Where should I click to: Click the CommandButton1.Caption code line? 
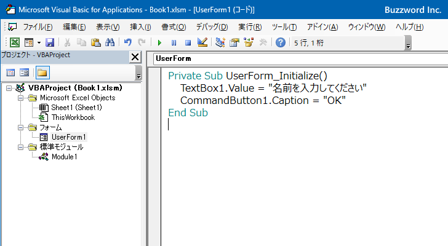pos(263,100)
